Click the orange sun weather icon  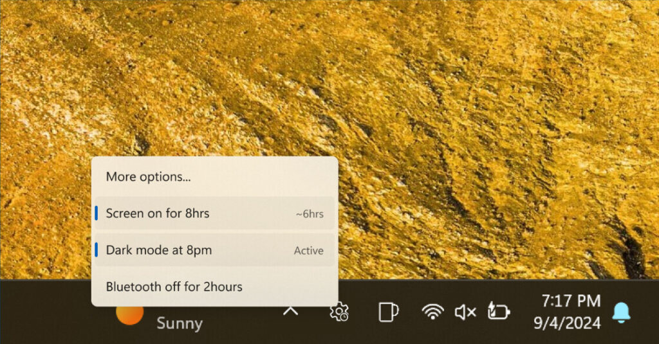(130, 314)
